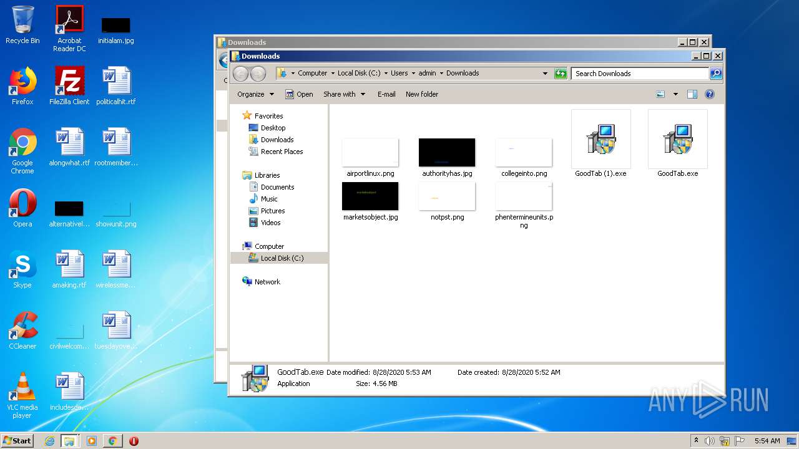The image size is (799, 449).
Task: Click admin in the address breadcrumb
Action: pyautogui.click(x=427, y=73)
